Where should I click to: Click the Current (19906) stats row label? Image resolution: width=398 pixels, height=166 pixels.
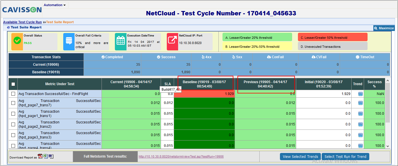pyautogui.click(x=46, y=65)
